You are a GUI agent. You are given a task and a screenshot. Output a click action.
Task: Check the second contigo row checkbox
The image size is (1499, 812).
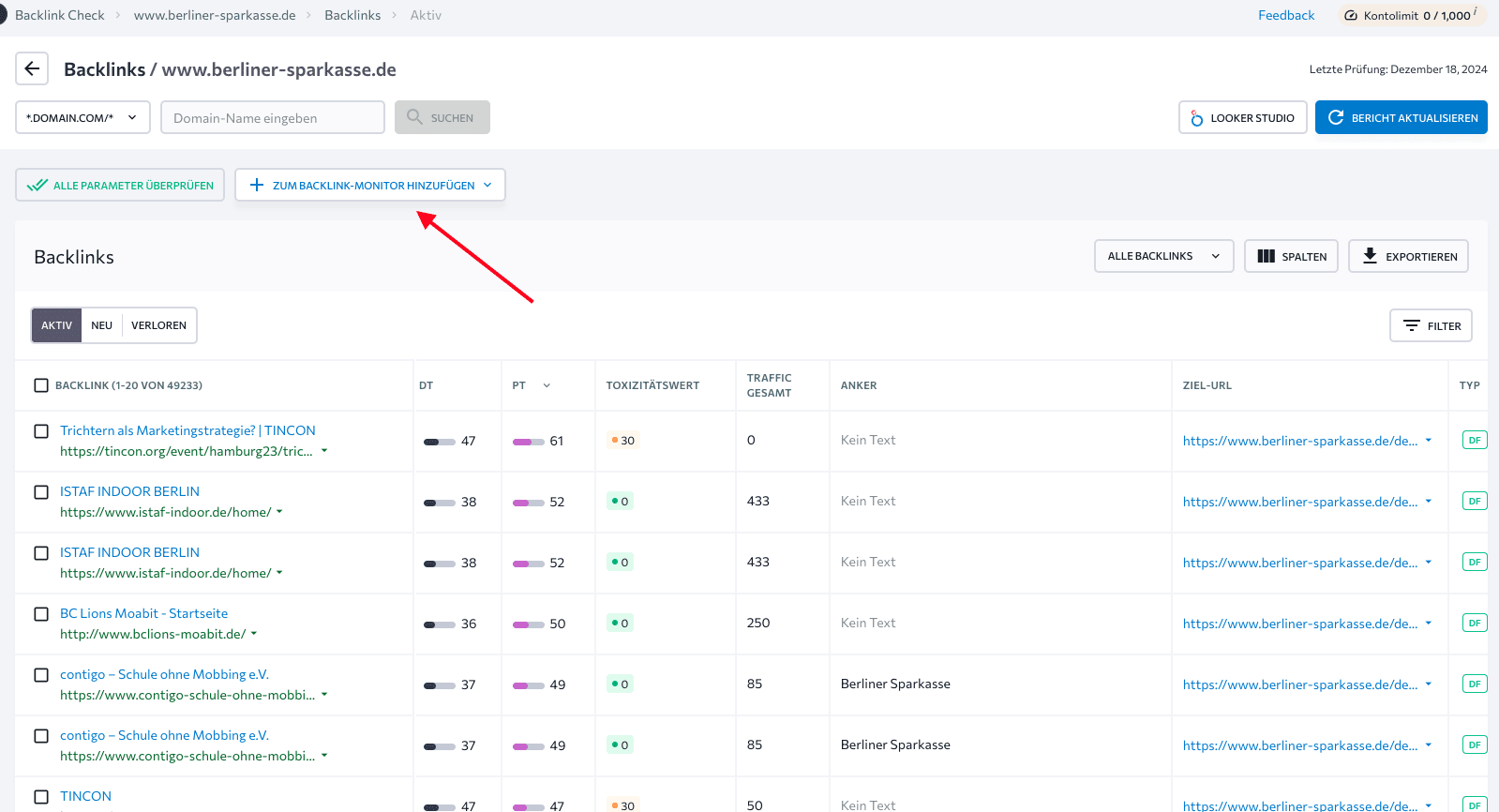tap(41, 736)
